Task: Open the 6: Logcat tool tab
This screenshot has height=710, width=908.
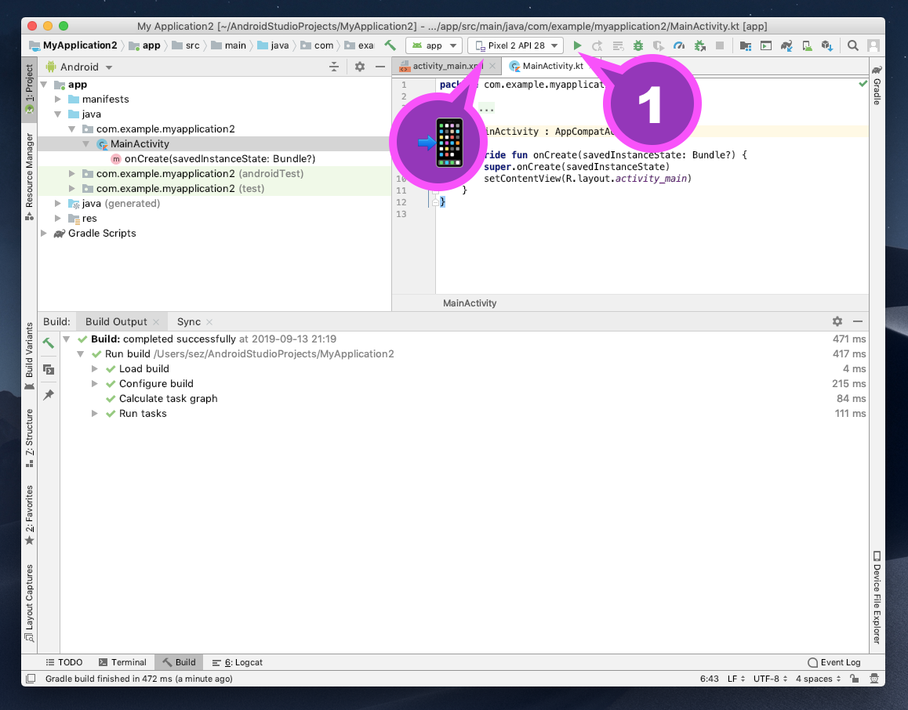Action: [x=238, y=662]
